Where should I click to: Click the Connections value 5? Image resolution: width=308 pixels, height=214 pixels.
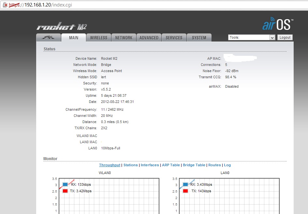[226, 65]
